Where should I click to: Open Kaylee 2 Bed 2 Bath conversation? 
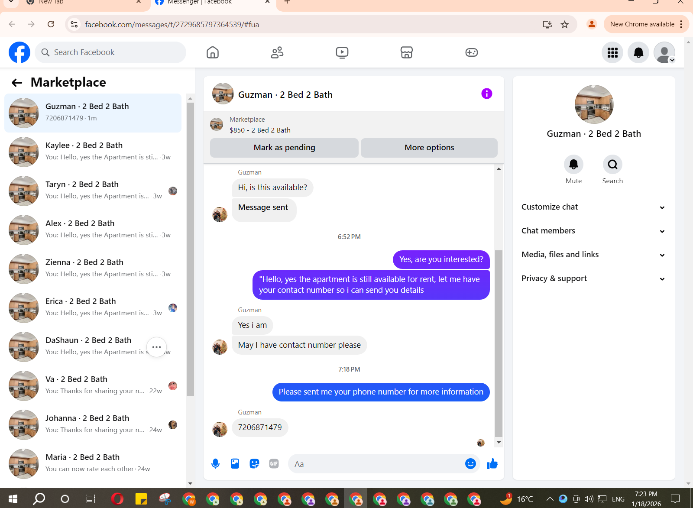point(93,152)
